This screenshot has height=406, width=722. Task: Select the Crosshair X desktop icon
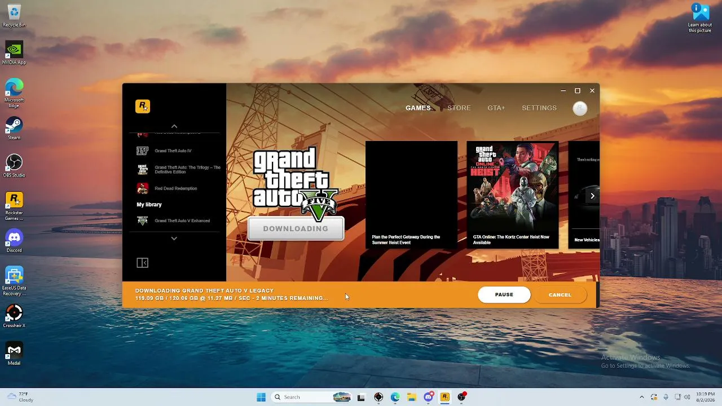[14, 316]
